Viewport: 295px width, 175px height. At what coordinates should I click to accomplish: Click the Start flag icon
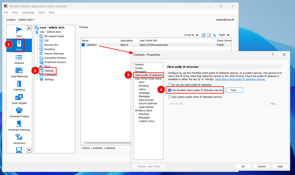tap(19, 32)
